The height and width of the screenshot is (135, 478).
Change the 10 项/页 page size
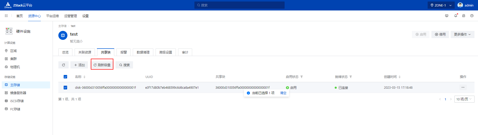pos(464,99)
